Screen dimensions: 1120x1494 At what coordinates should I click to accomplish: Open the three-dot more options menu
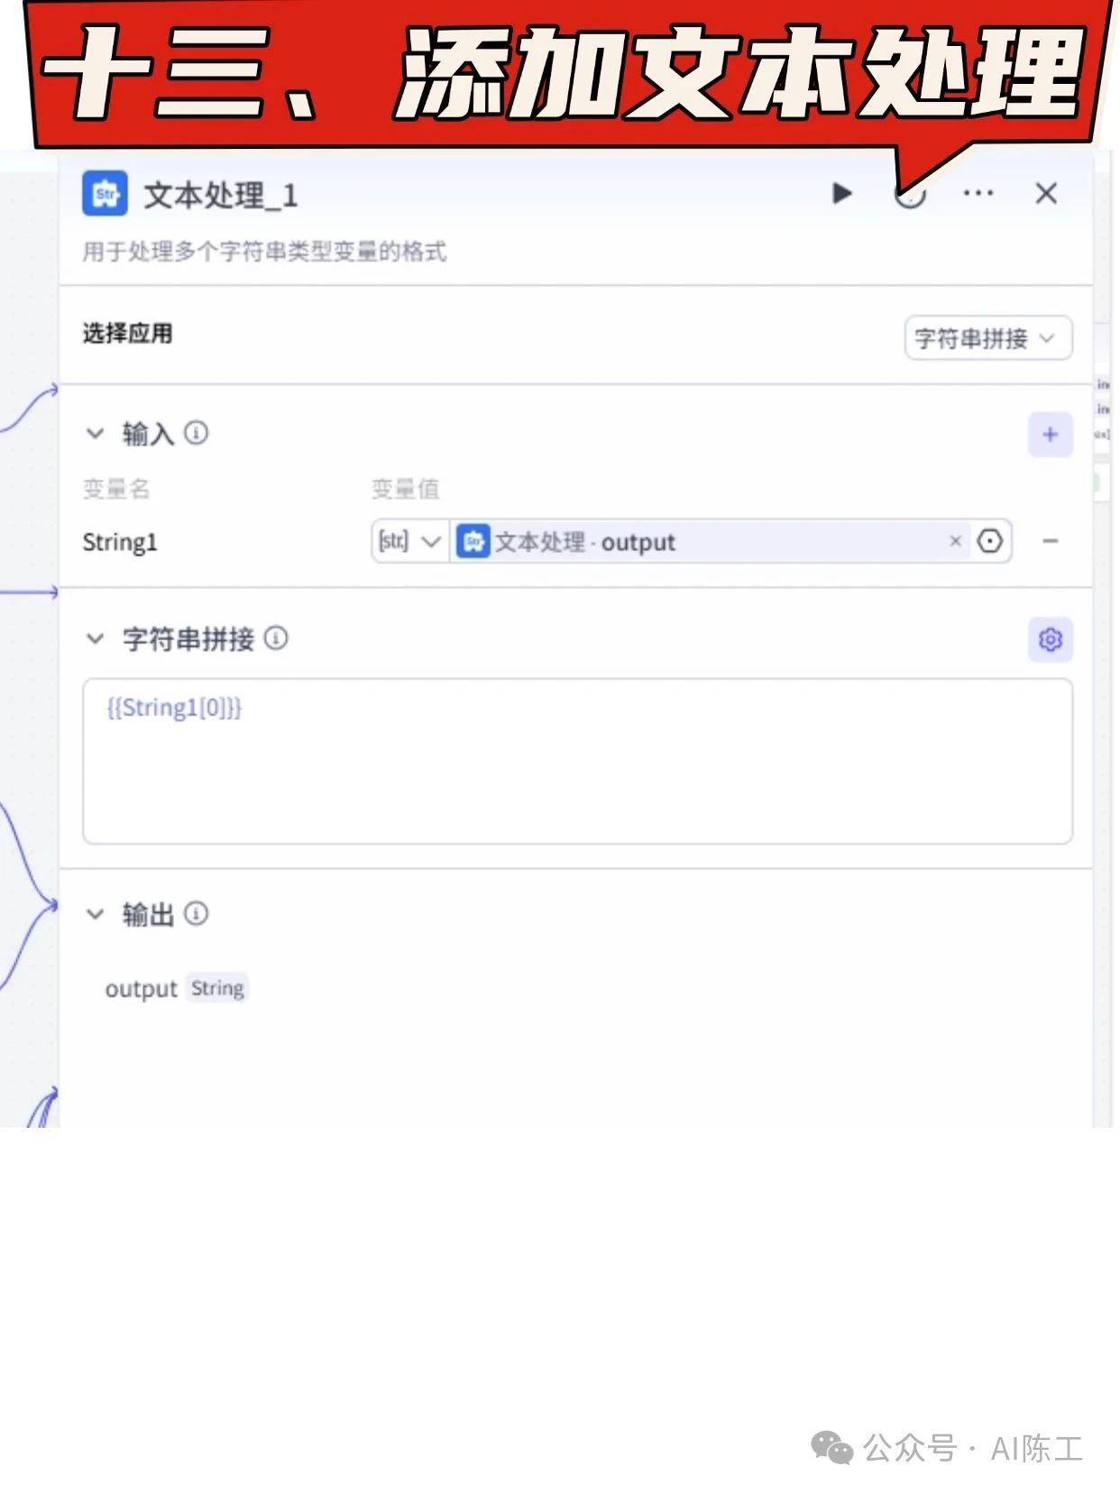[x=978, y=193]
